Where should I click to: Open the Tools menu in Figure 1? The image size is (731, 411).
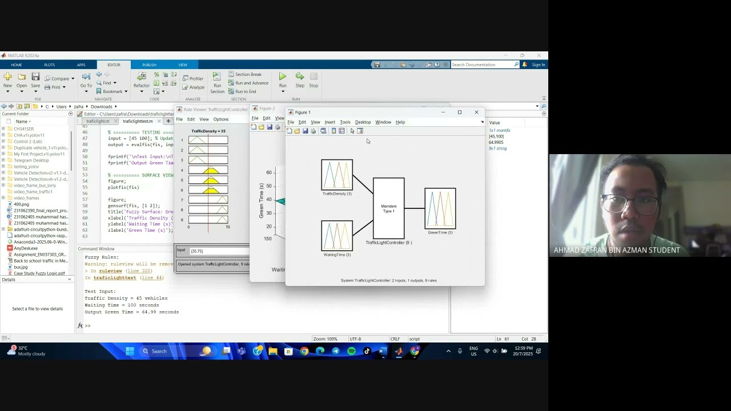click(x=345, y=122)
